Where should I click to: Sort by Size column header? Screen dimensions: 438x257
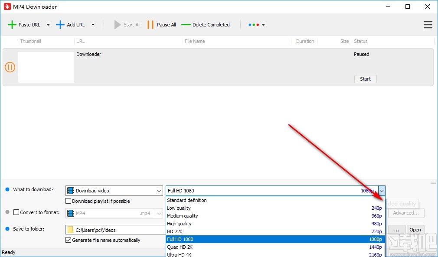click(344, 41)
